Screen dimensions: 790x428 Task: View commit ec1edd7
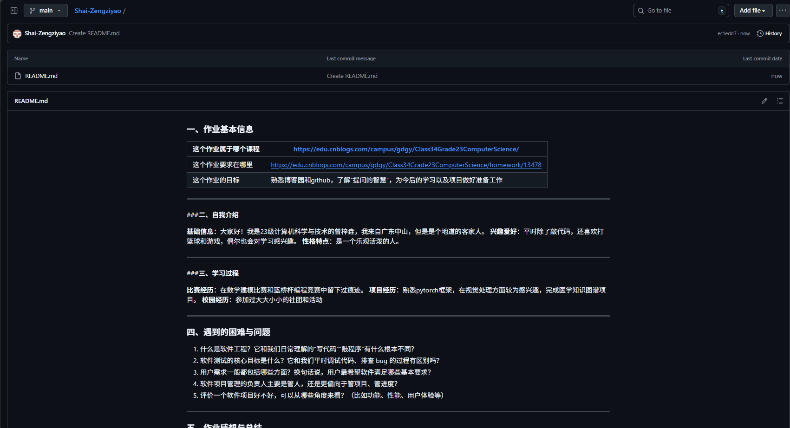[x=726, y=33]
